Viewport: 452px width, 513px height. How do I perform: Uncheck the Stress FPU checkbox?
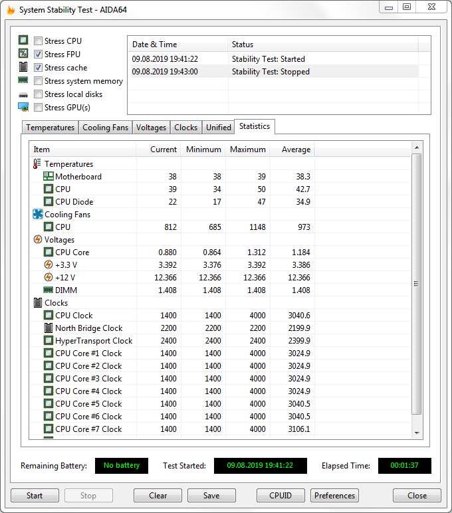tap(39, 54)
